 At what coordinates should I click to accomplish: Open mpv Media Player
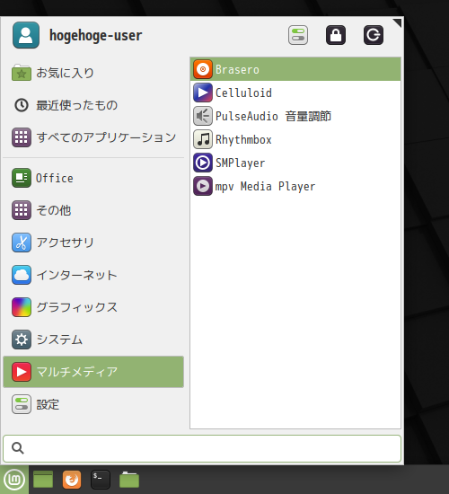click(x=295, y=186)
